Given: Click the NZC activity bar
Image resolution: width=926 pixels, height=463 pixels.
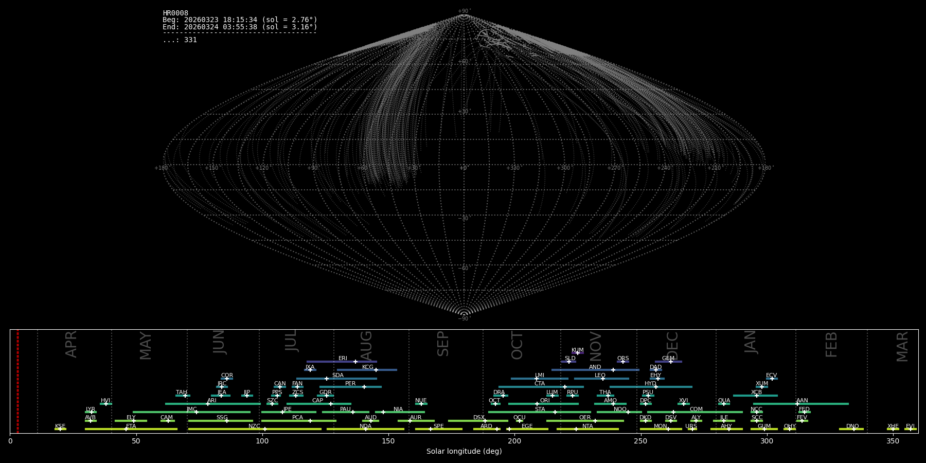Looking at the screenshot, I should click(x=255, y=429).
